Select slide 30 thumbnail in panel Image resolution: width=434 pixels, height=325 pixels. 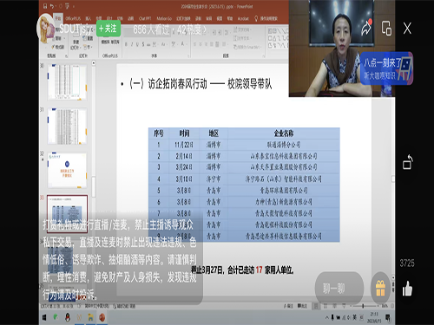point(67,82)
